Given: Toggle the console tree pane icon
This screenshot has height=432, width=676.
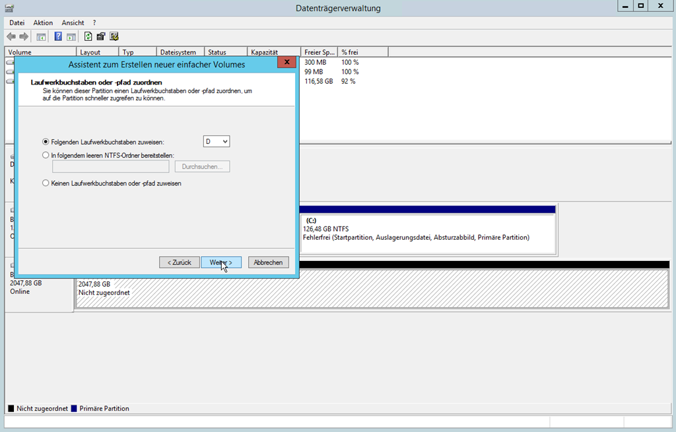Looking at the screenshot, I should (x=41, y=37).
